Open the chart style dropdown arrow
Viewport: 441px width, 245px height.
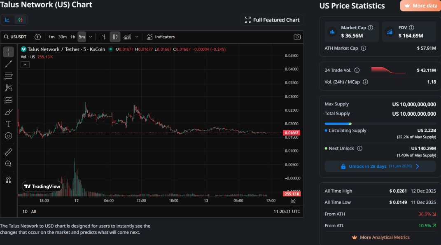[137, 37]
